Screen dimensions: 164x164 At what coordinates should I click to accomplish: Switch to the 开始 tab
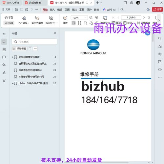tap(45, 10)
